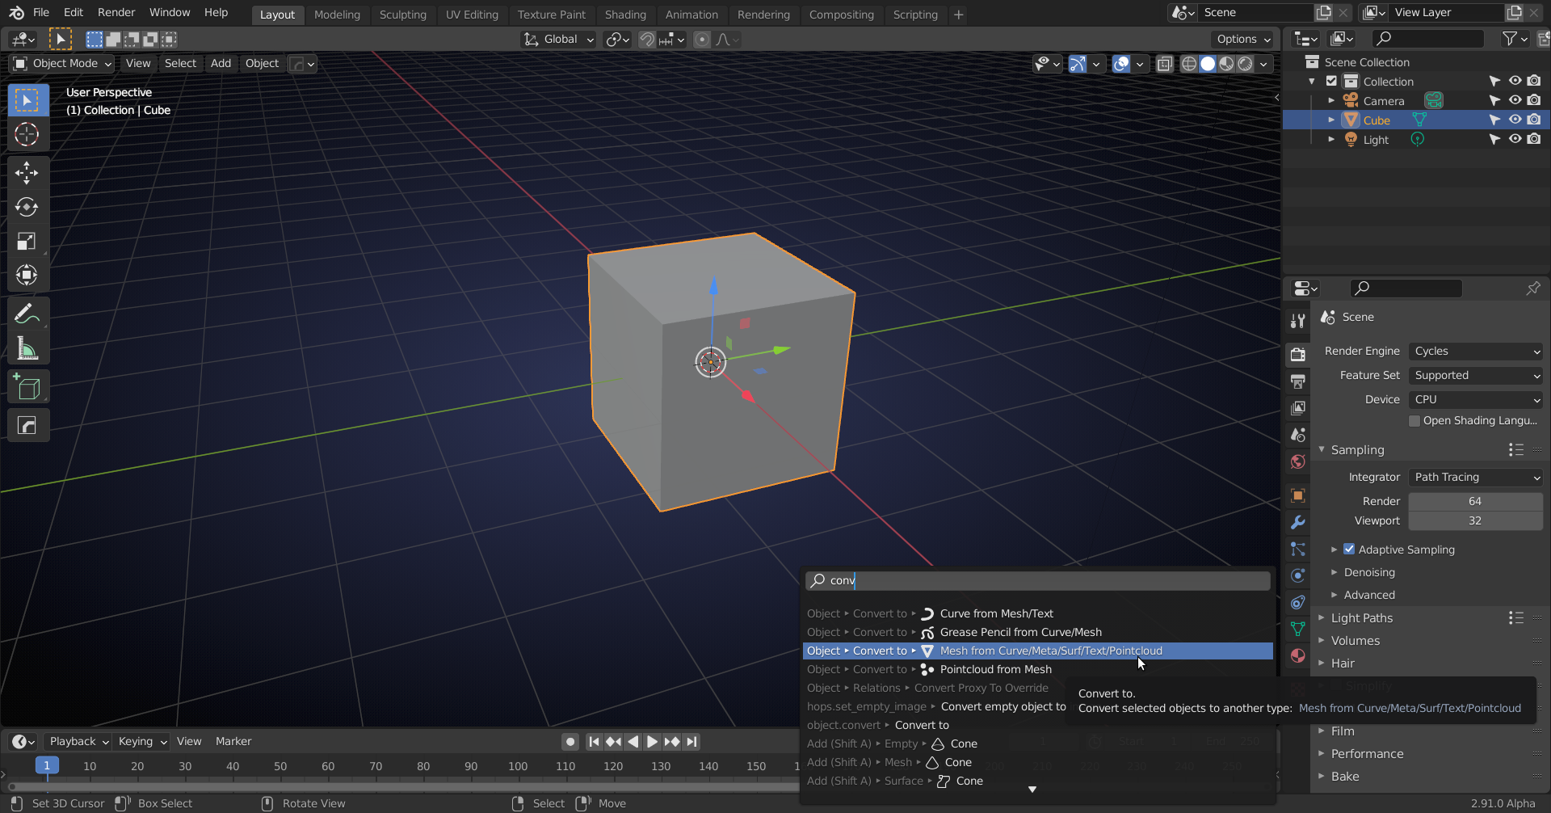This screenshot has width=1551, height=813.
Task: Open the Modifier properties tab
Action: pyautogui.click(x=1298, y=522)
